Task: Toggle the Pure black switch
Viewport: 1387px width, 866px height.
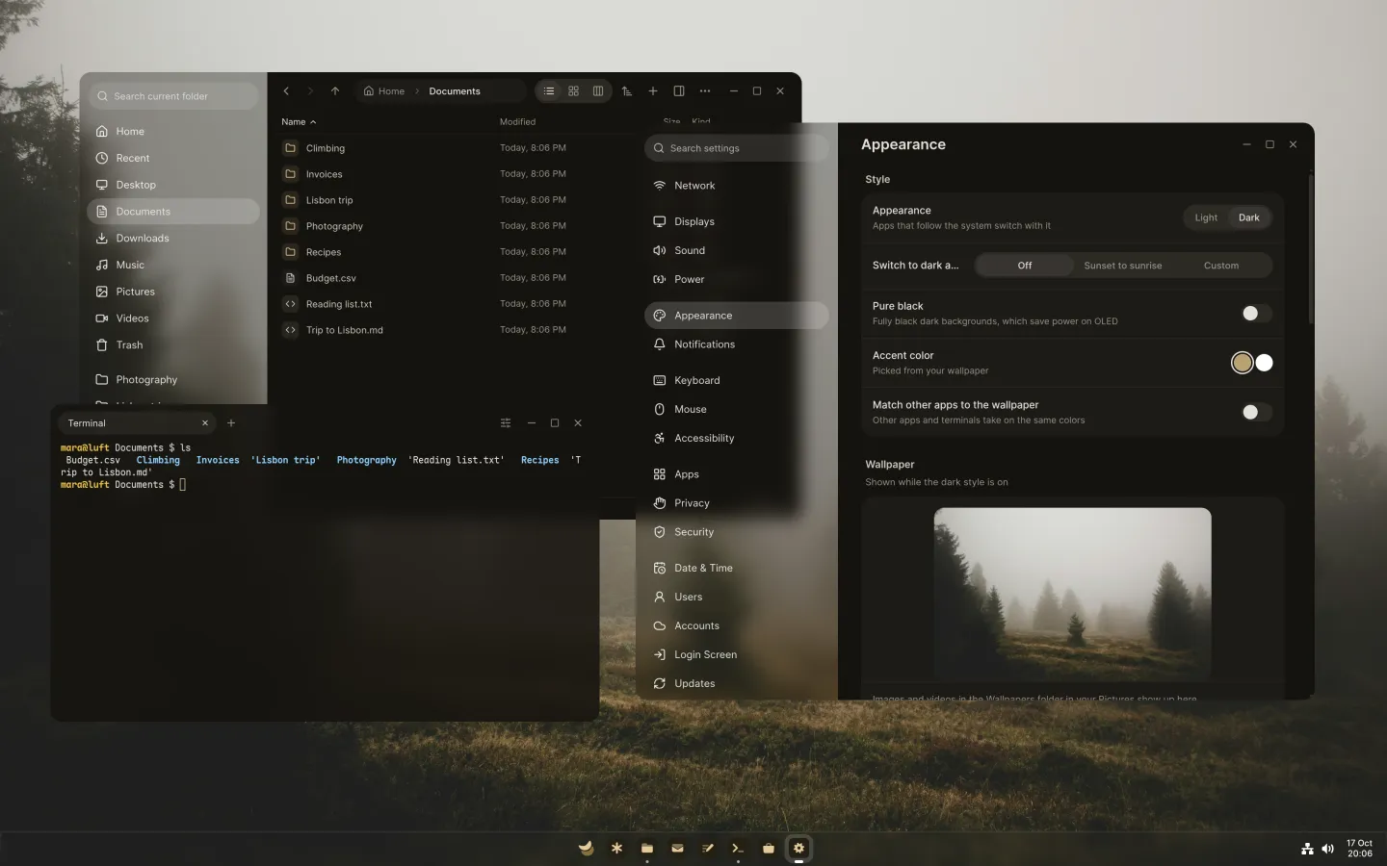Action: click(x=1256, y=313)
